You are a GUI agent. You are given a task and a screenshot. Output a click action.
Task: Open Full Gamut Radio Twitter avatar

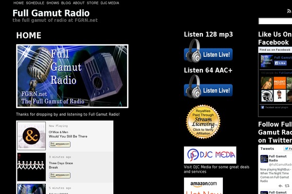[x=264, y=159]
